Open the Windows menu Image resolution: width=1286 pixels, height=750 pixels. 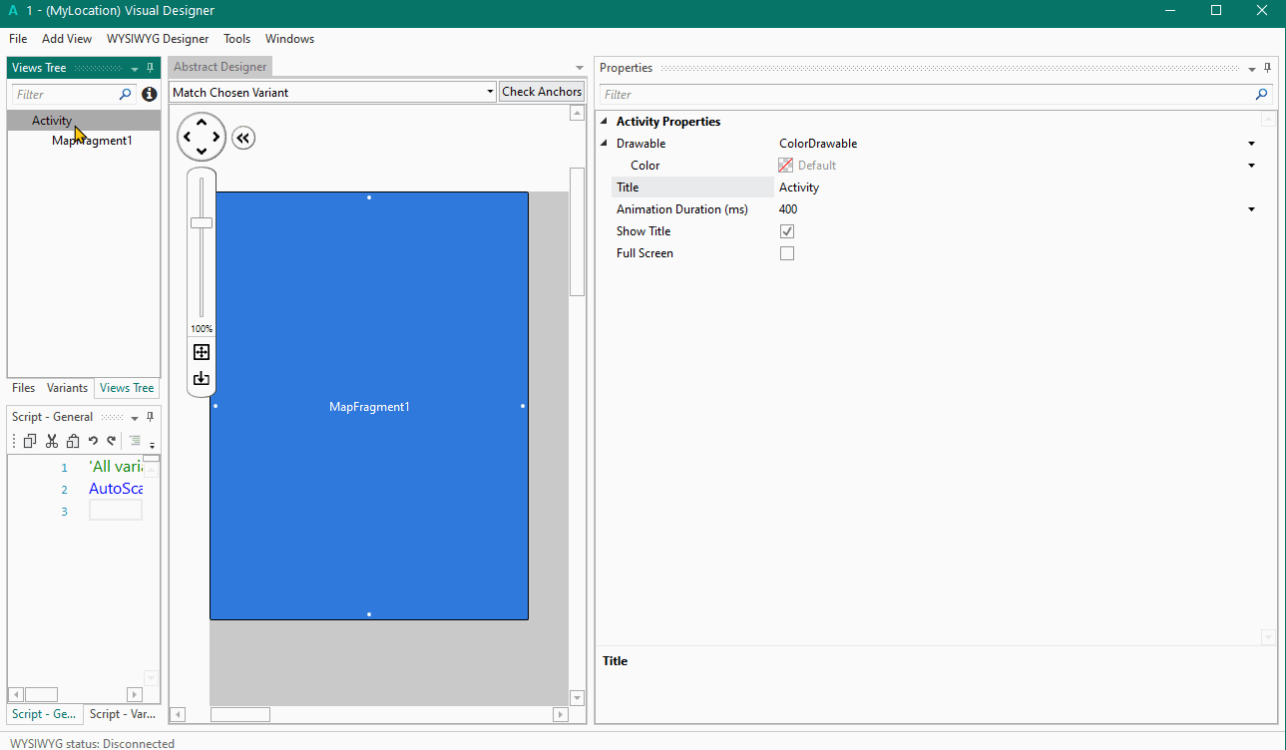pyautogui.click(x=289, y=39)
